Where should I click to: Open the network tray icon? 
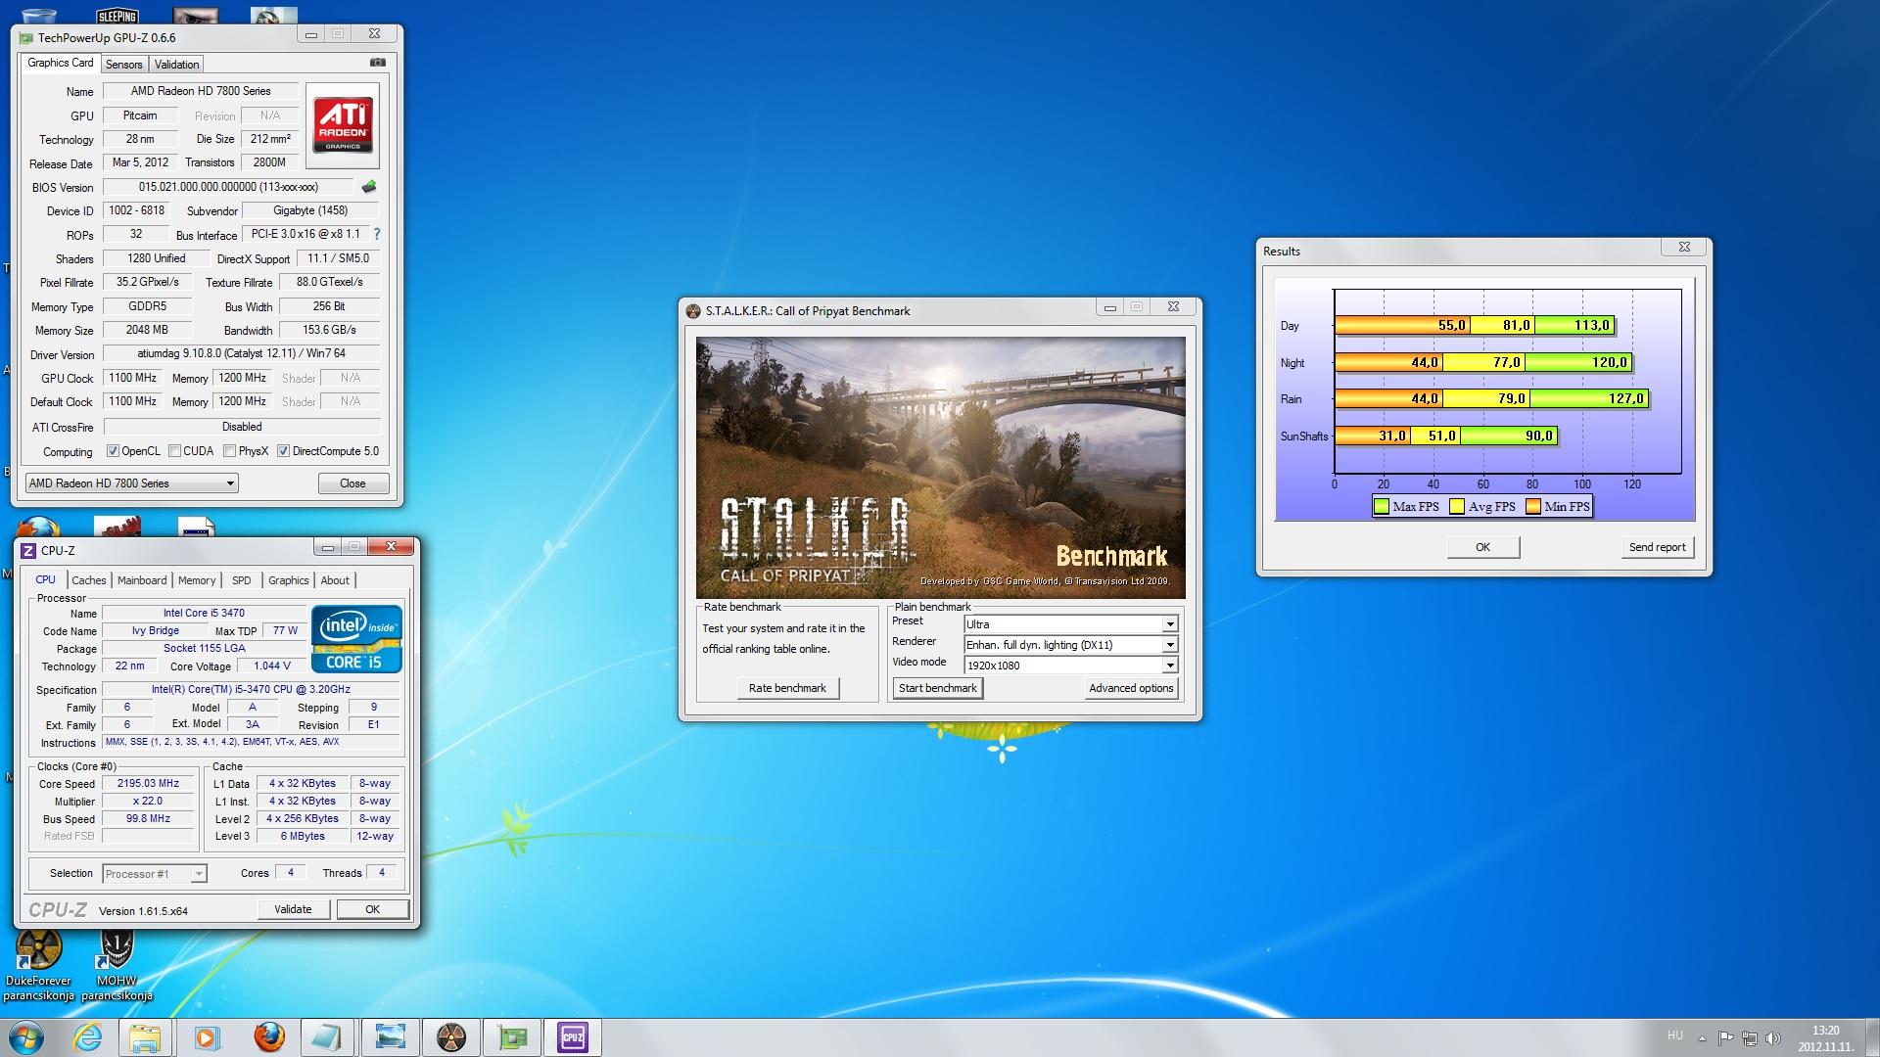coord(1749,1038)
